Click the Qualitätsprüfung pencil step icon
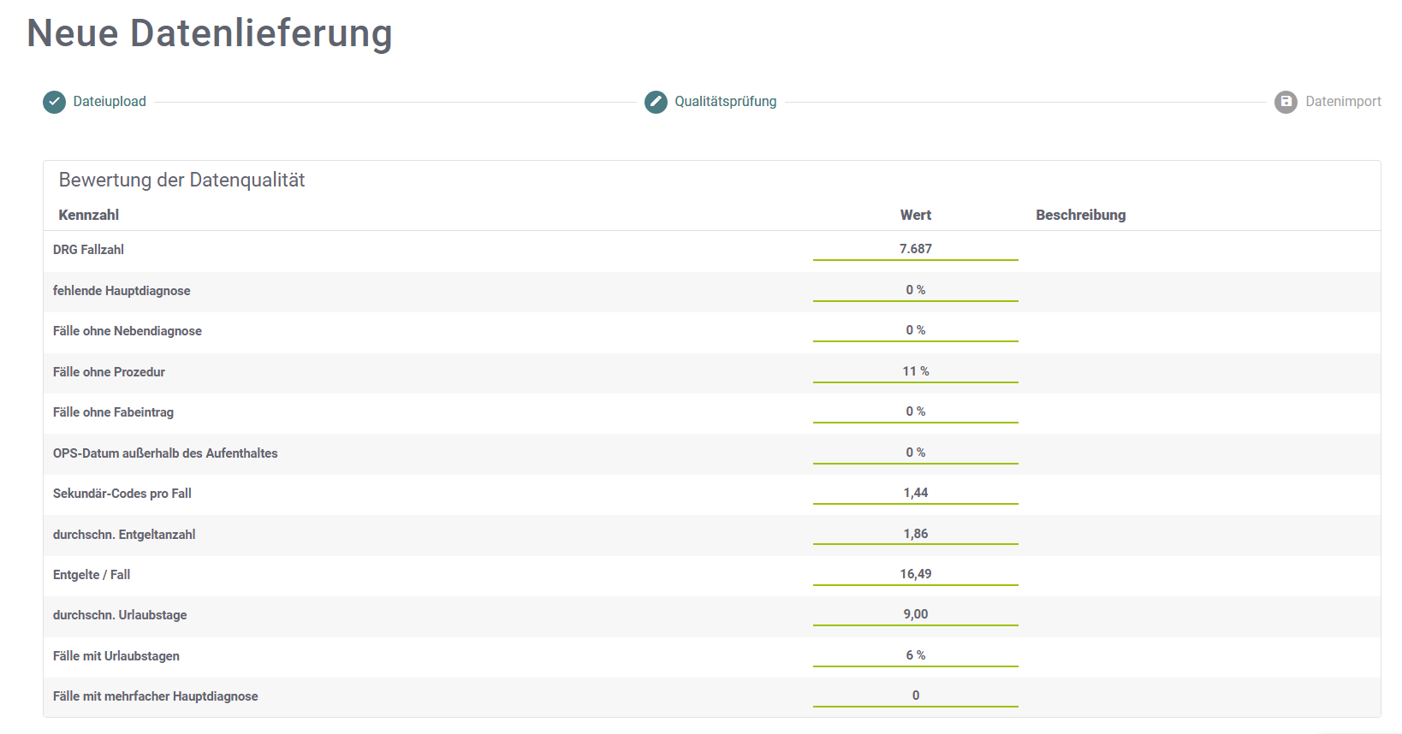Viewport: 1402px width, 734px height. coord(656,102)
